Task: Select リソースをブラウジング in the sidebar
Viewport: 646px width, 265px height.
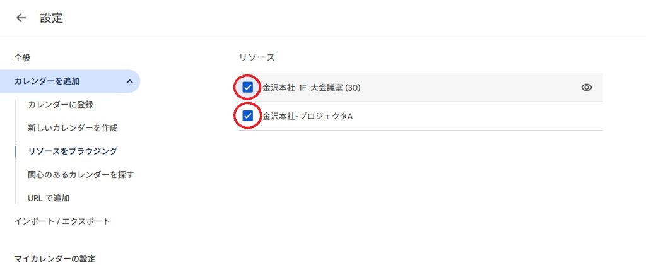Action: 73,151
